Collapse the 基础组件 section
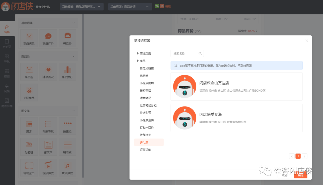This screenshot has width=323, height=185. 74,23
